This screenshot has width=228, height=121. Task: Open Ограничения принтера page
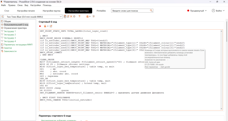(15, 28)
